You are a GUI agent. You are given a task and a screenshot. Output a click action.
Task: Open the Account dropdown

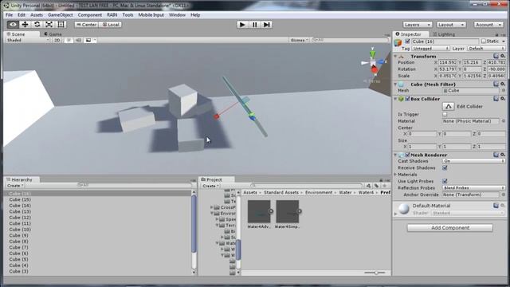[488, 25]
